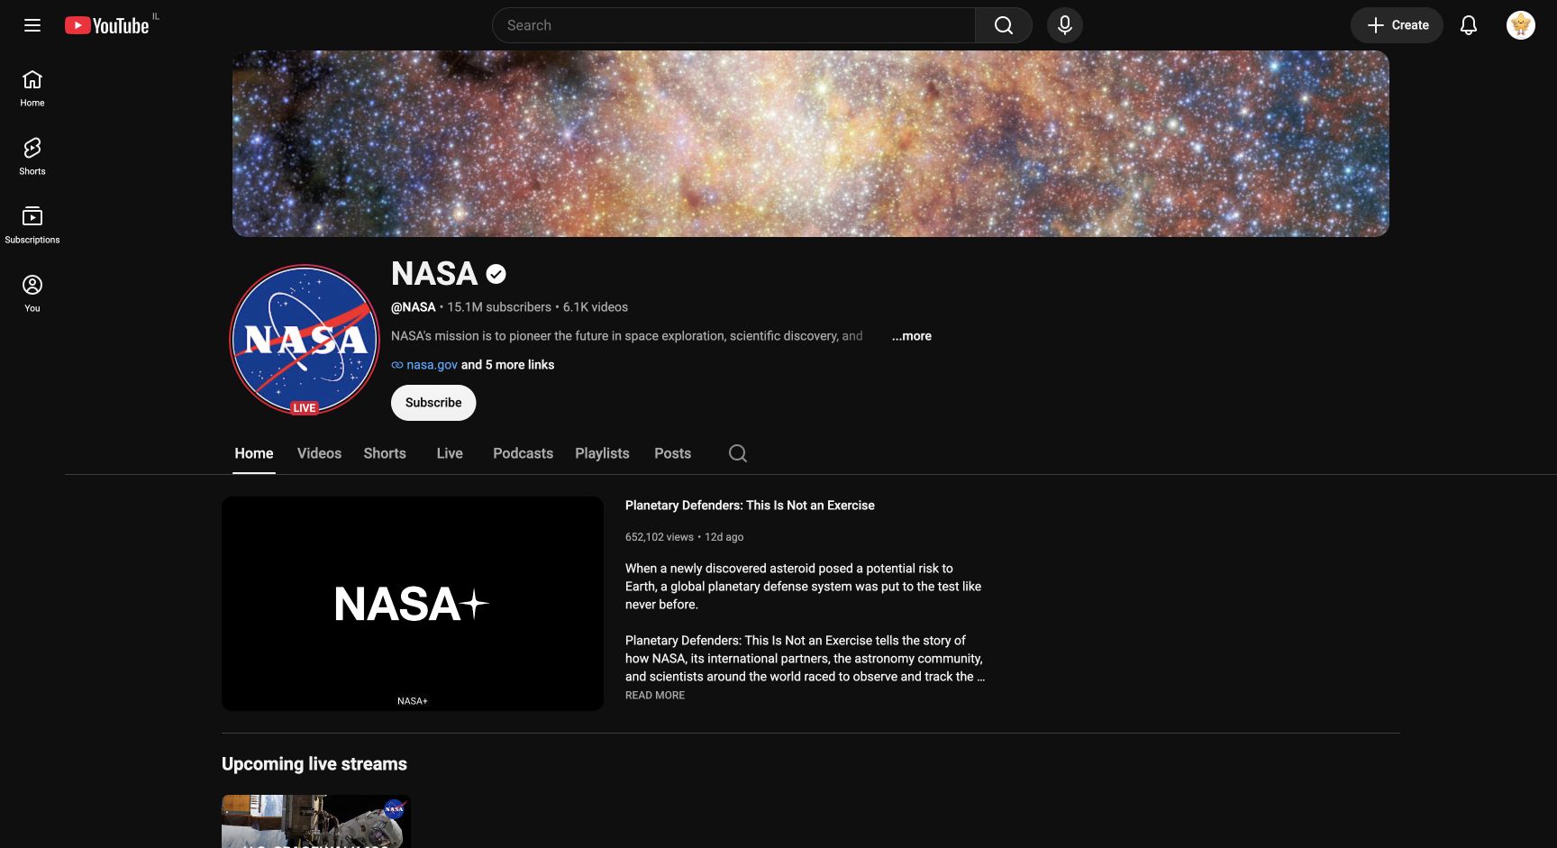The image size is (1557, 848).
Task: Click the LIVE badge on avatar
Action: pyautogui.click(x=305, y=408)
